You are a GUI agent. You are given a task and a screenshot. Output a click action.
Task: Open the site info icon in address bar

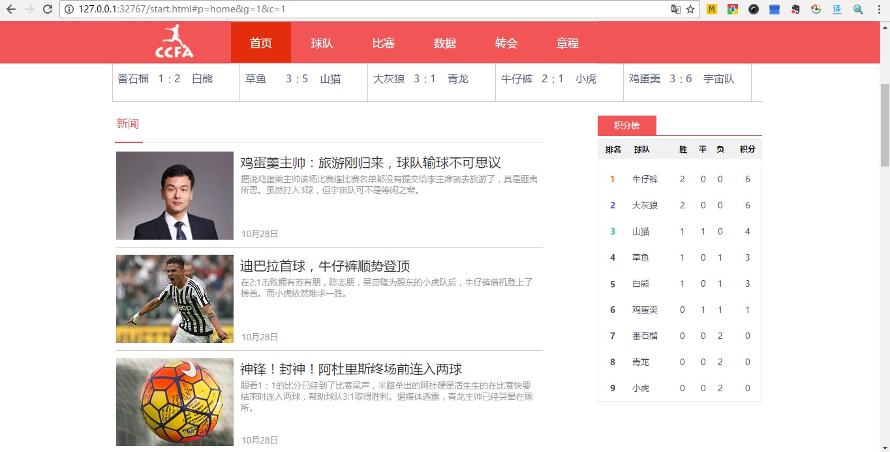pos(69,9)
